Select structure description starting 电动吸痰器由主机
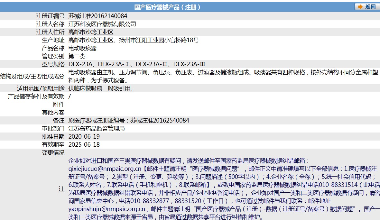This screenshot has height=220, width=380. pyautogui.click(x=223, y=76)
